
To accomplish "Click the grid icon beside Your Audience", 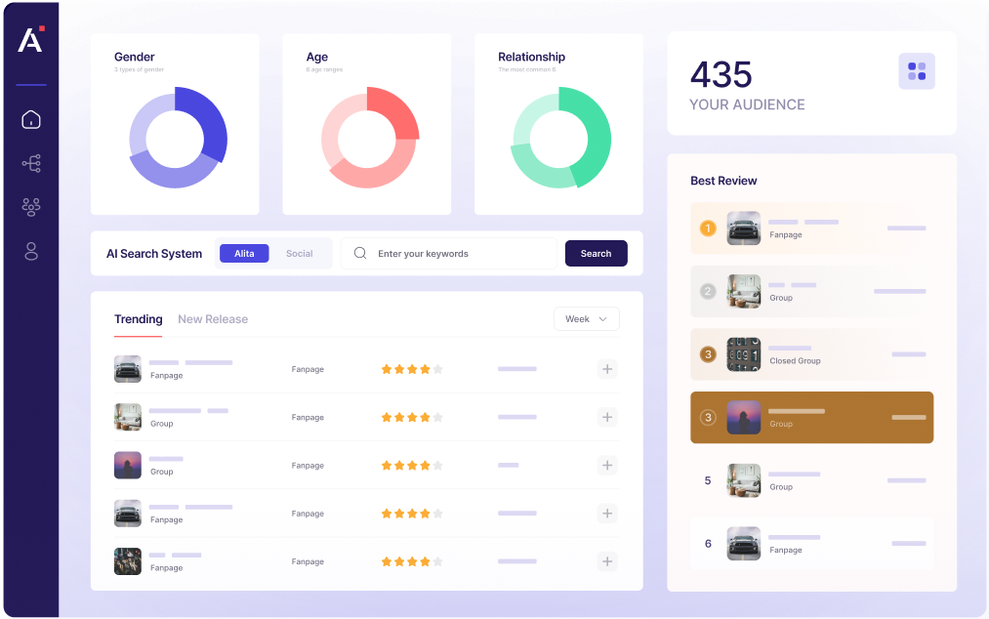I will coord(917,71).
